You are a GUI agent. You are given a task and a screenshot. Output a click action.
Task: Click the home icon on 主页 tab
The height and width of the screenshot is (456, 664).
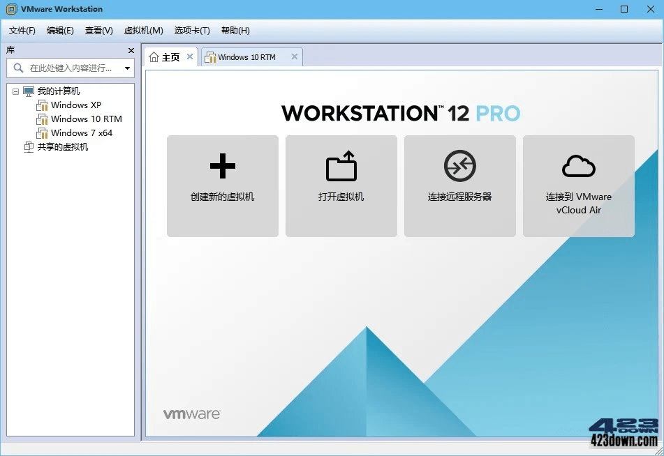(x=155, y=56)
